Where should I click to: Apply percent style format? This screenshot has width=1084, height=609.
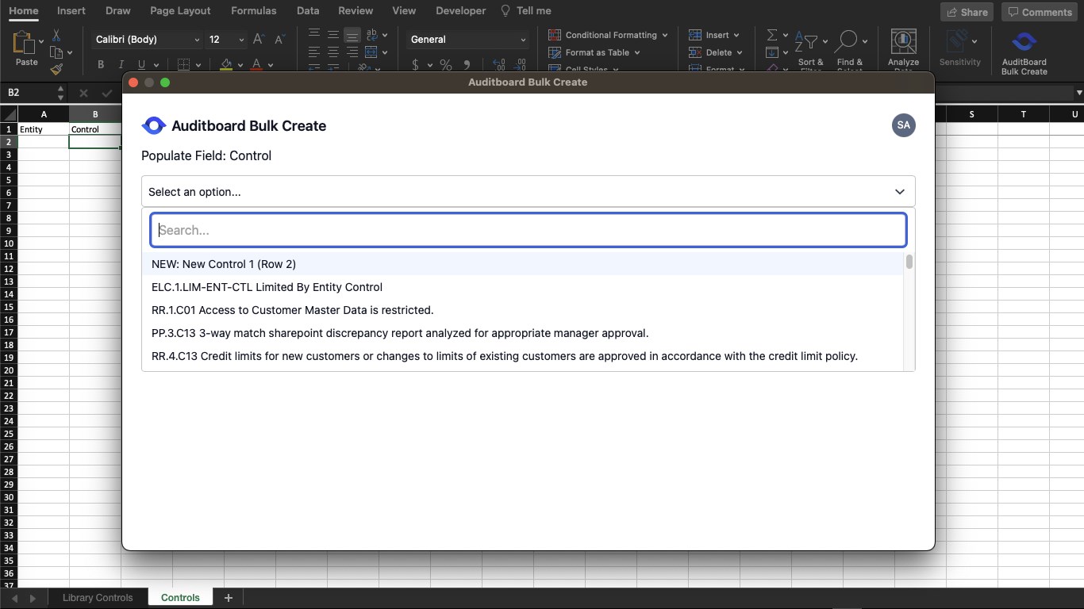(x=446, y=65)
